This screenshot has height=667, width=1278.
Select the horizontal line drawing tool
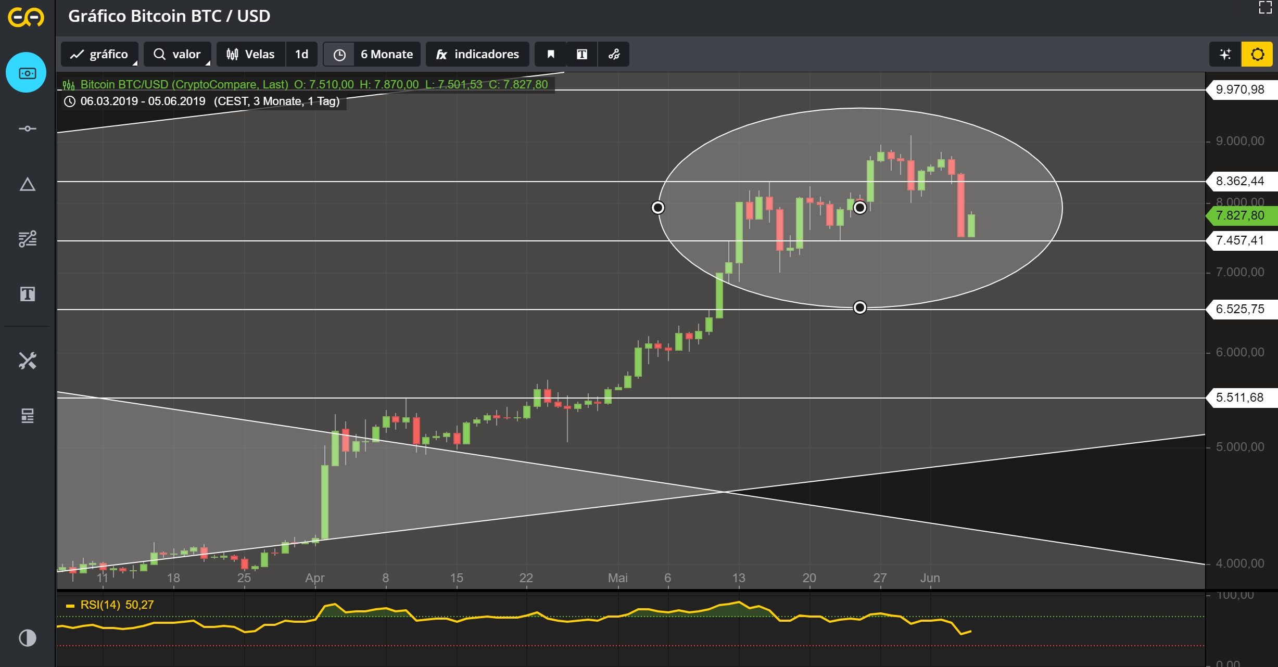tap(27, 129)
